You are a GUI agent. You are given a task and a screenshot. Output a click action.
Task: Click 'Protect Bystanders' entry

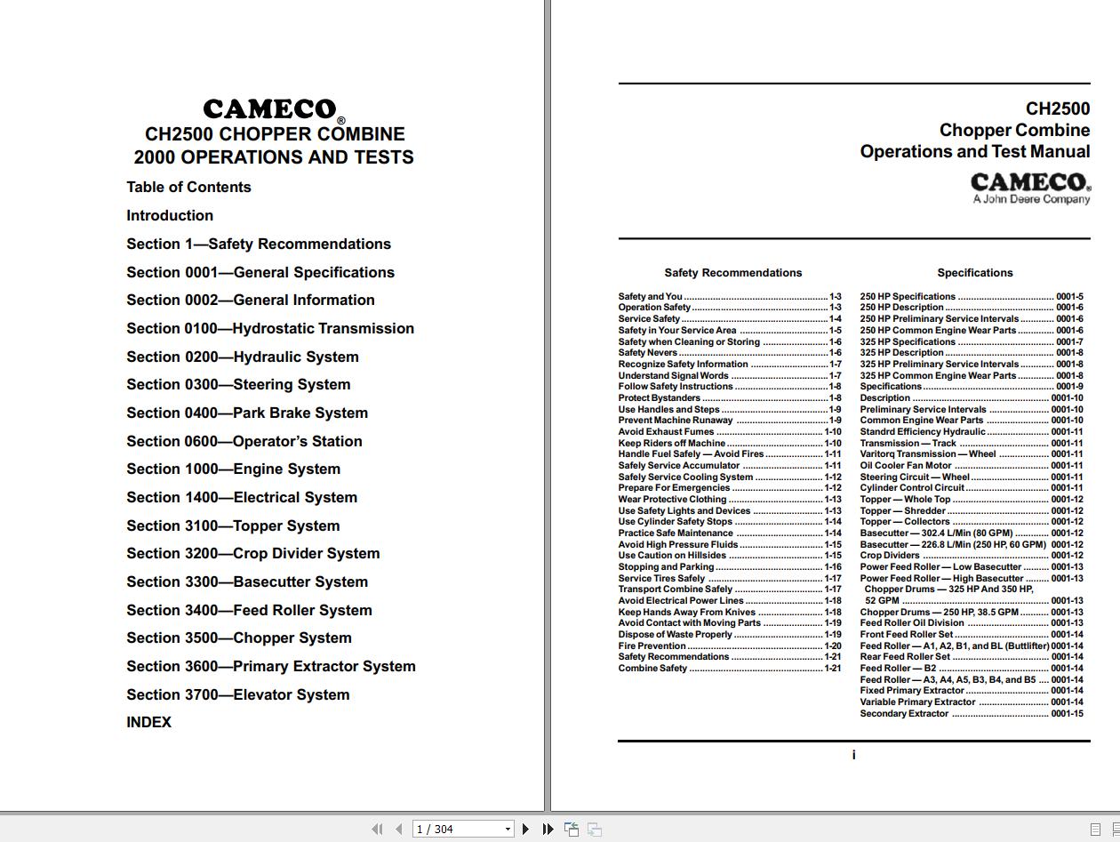click(730, 397)
